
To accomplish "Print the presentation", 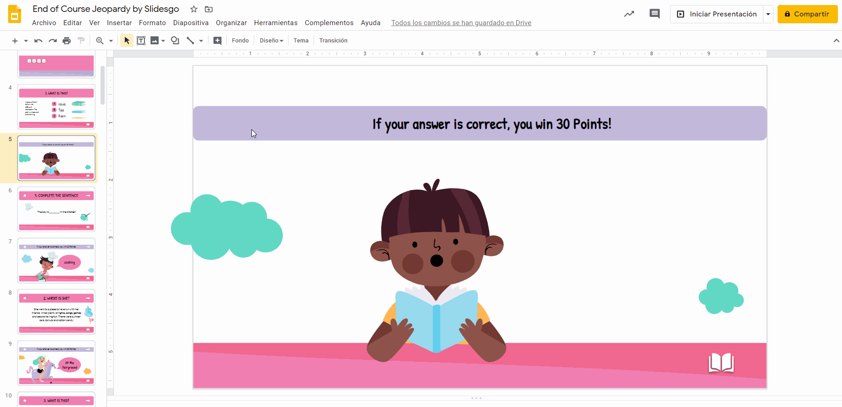I will click(x=67, y=41).
